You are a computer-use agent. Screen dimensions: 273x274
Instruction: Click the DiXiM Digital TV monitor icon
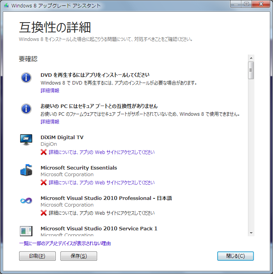click(26, 140)
